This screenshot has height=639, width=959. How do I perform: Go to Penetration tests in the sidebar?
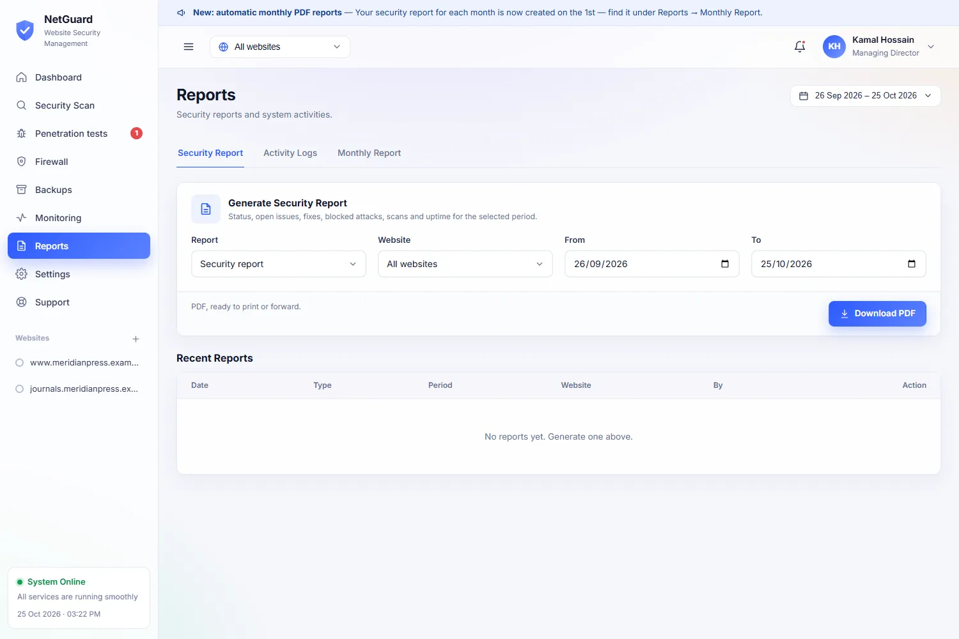coord(79,134)
